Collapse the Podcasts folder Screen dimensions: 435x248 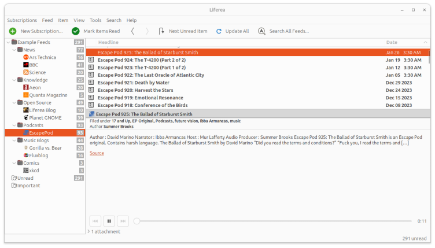[x=14, y=125]
